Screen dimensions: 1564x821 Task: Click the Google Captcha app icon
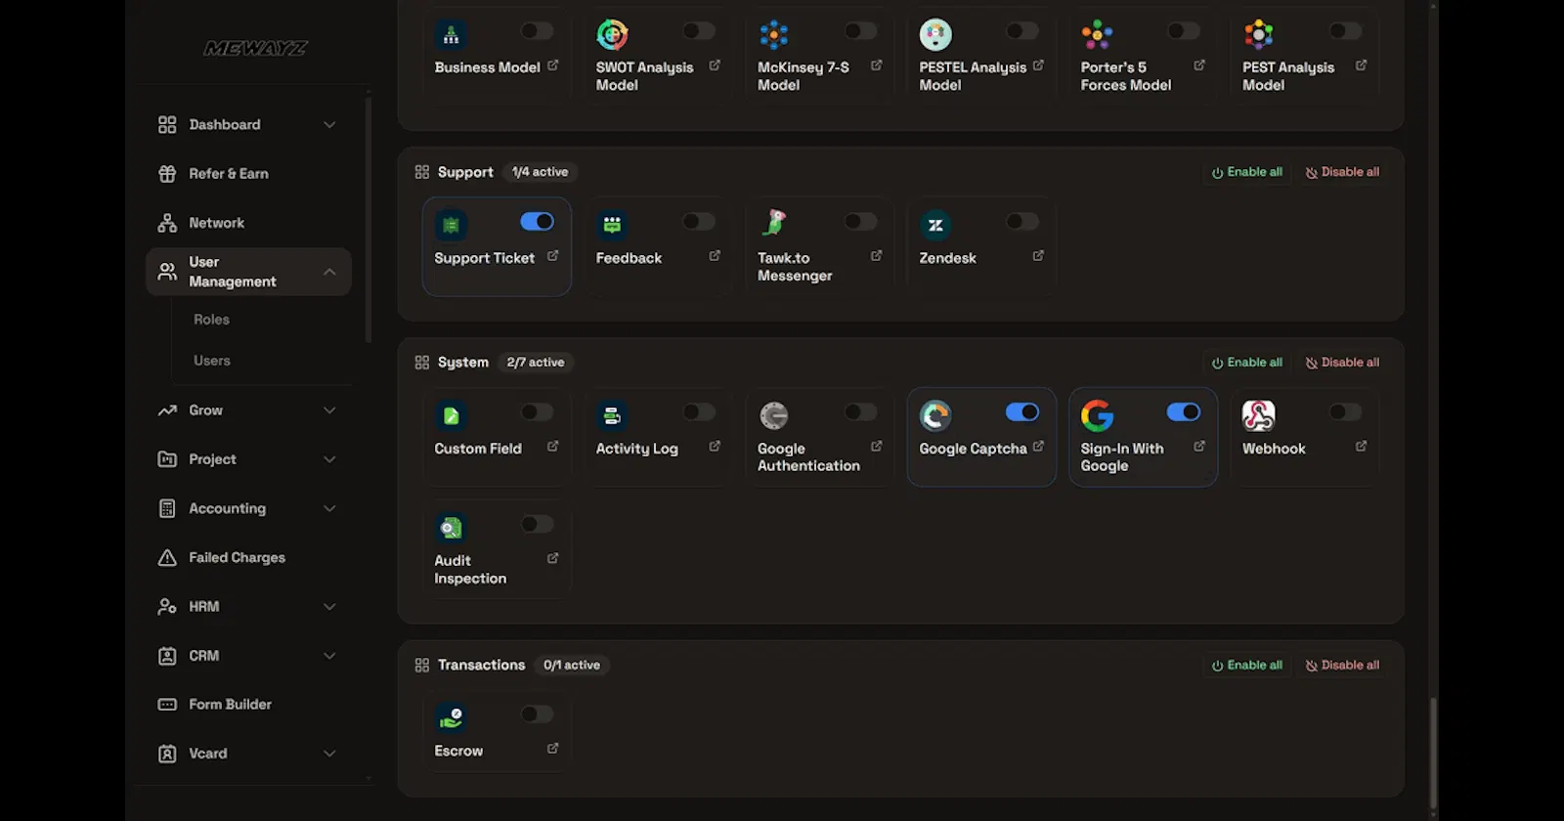[x=935, y=416]
